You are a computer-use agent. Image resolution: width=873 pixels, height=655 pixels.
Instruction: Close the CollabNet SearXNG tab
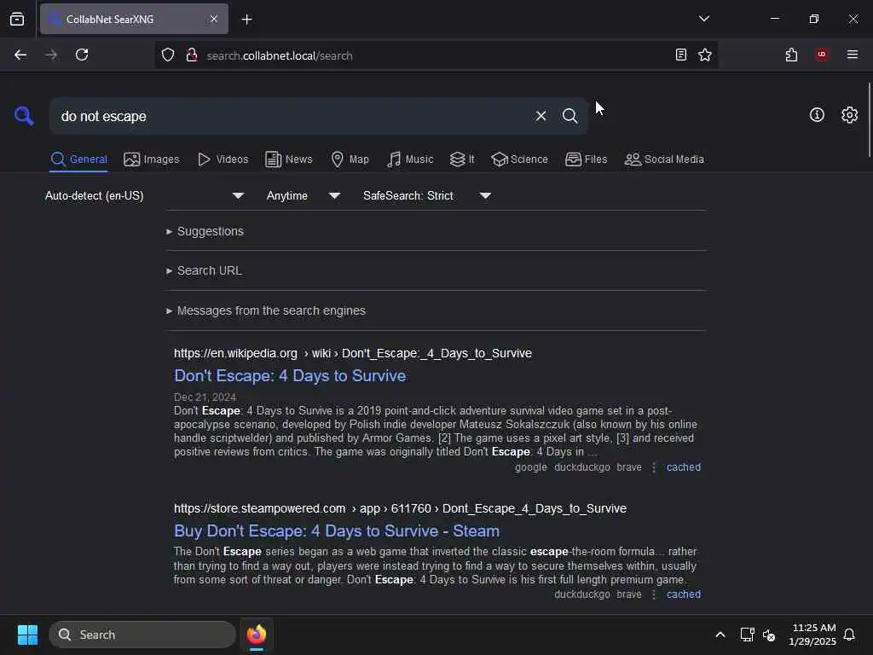214,19
